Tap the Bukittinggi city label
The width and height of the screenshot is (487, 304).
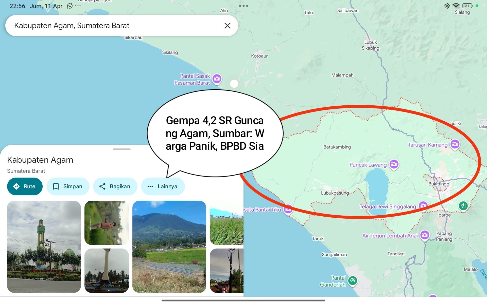pos(439,184)
